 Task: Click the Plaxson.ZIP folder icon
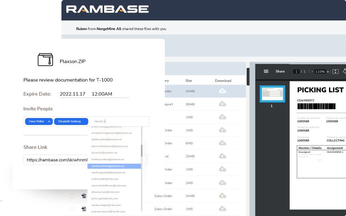click(x=45, y=60)
